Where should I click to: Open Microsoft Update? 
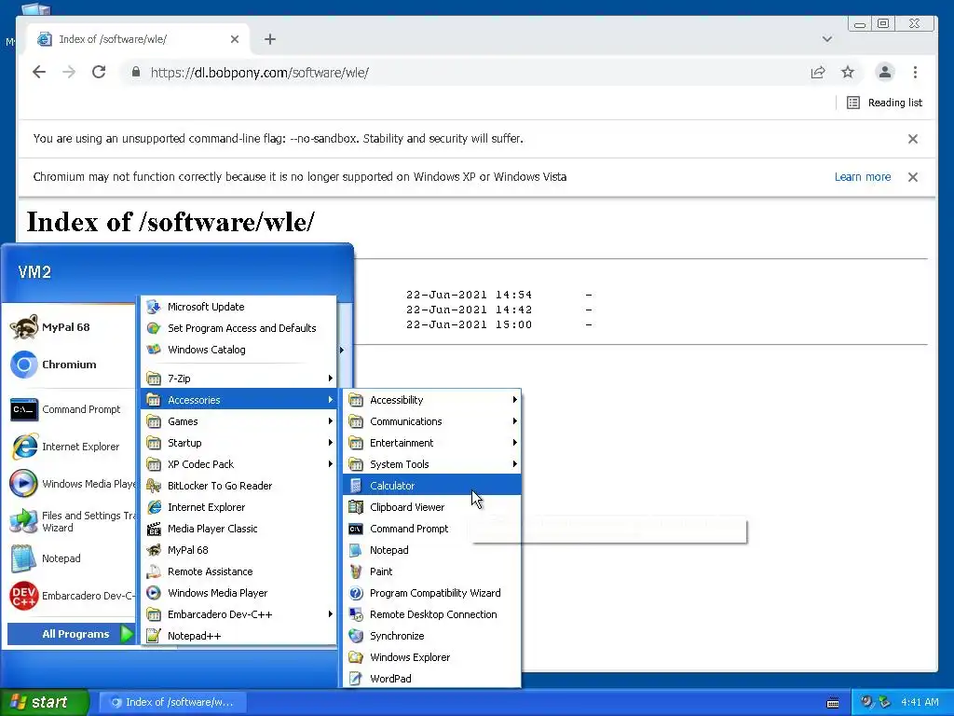pyautogui.click(x=238, y=307)
